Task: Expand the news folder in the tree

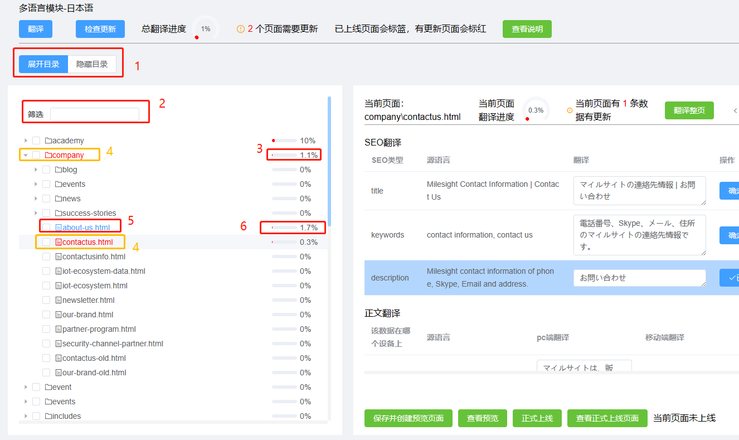Action: [x=36, y=199]
